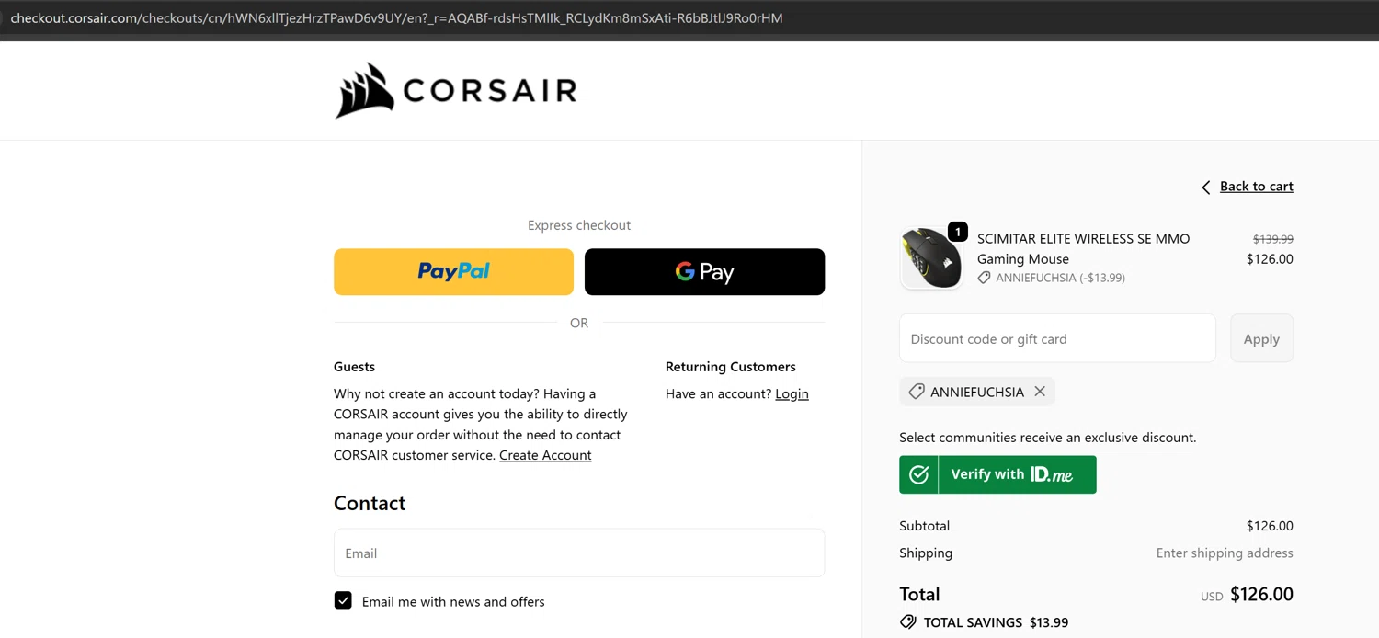Uncheck Email me with news and offers

[343, 600]
